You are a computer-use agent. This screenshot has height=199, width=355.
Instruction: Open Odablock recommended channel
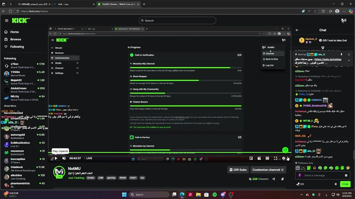point(24,169)
